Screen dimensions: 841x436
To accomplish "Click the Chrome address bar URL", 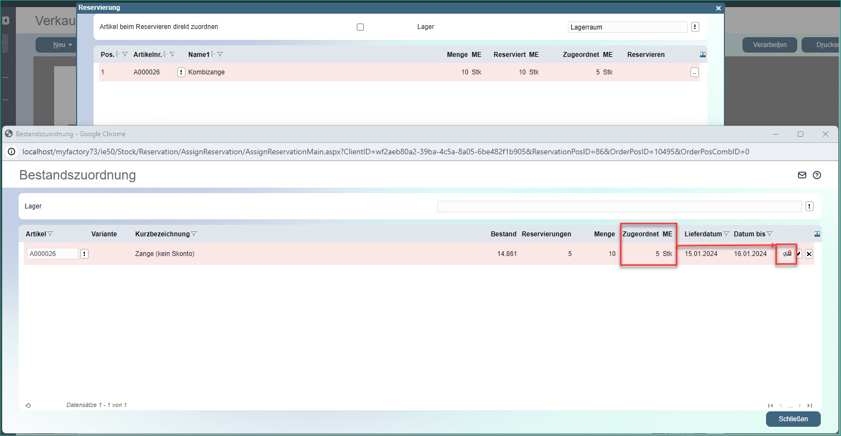I will coord(386,152).
